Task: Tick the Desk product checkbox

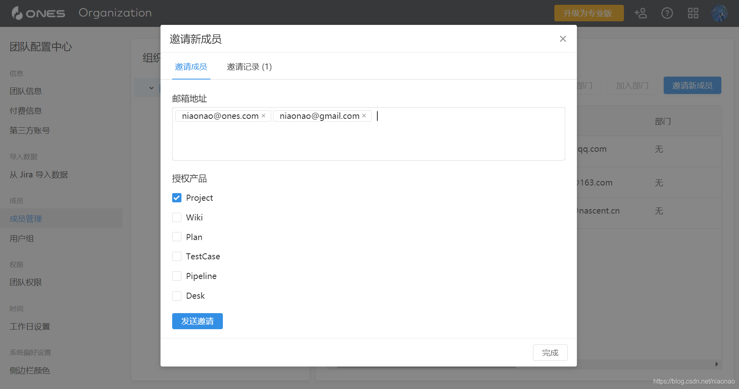Action: coord(177,296)
